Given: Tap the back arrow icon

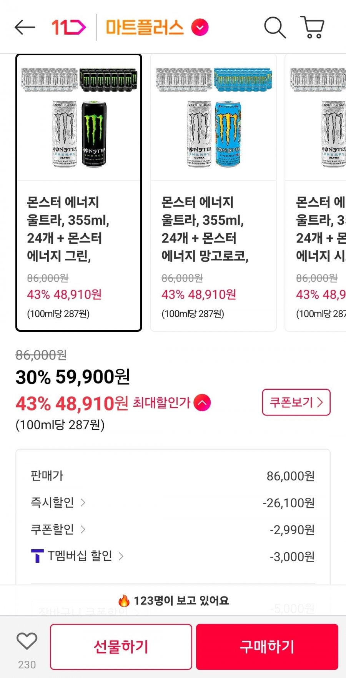Looking at the screenshot, I should click(25, 27).
